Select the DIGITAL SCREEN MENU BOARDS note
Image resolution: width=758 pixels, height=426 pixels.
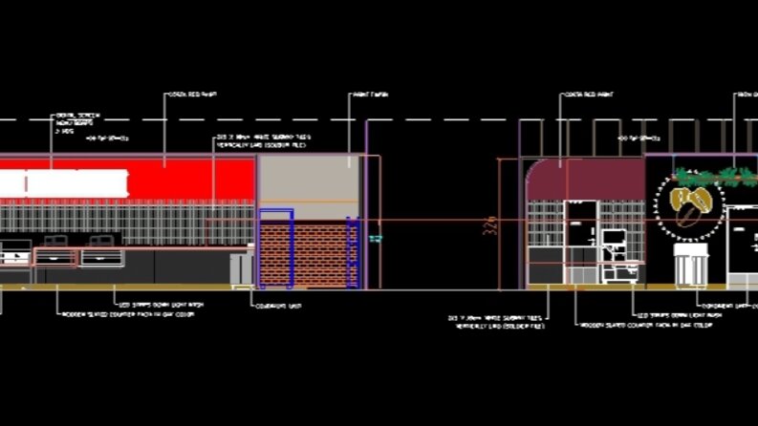77,123
